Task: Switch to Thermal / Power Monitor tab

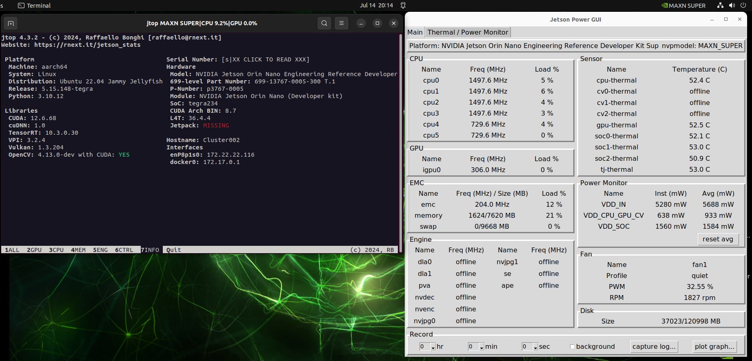Action: [468, 32]
